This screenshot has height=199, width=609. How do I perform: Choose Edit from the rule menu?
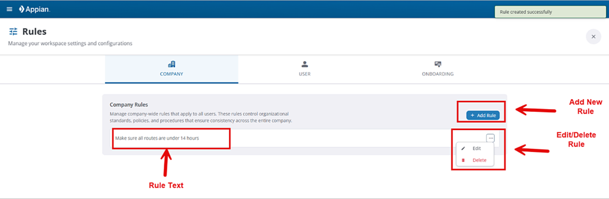(475, 149)
